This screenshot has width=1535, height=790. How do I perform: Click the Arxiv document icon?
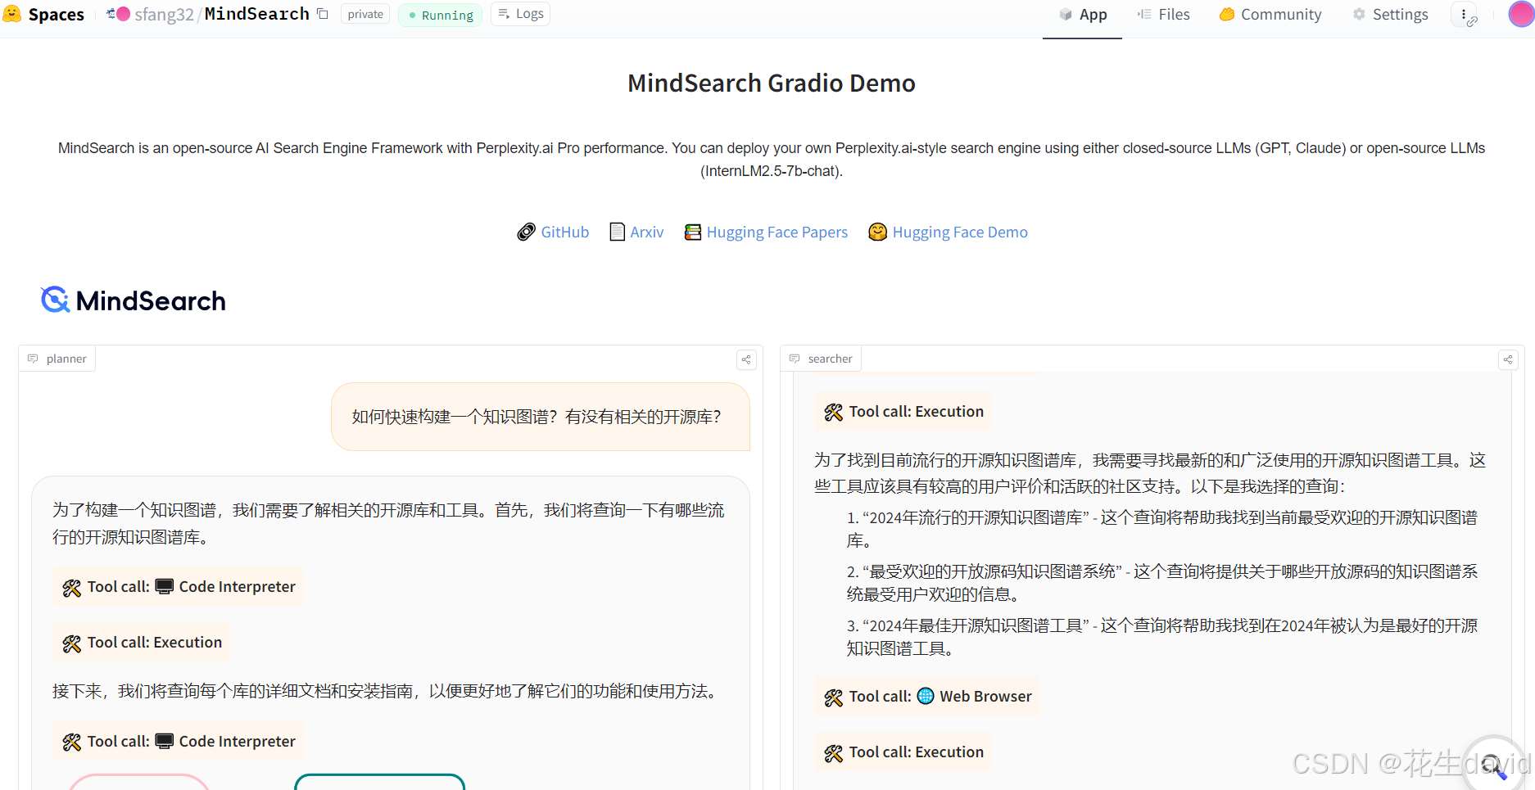point(618,232)
